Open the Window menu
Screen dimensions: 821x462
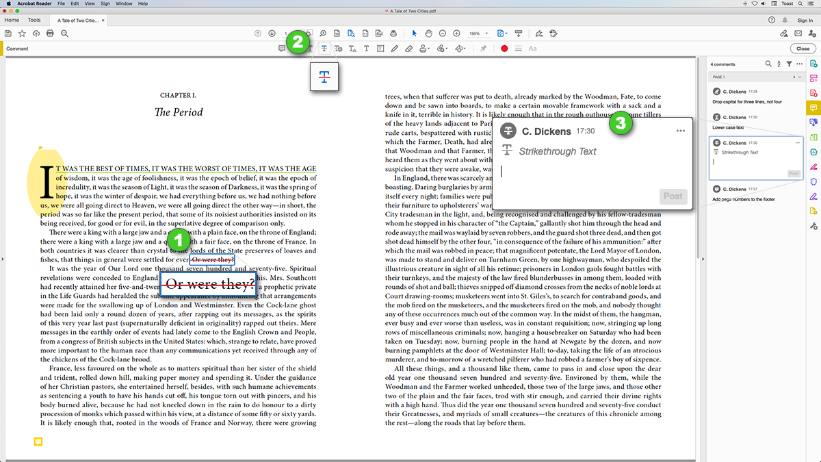[125, 3]
